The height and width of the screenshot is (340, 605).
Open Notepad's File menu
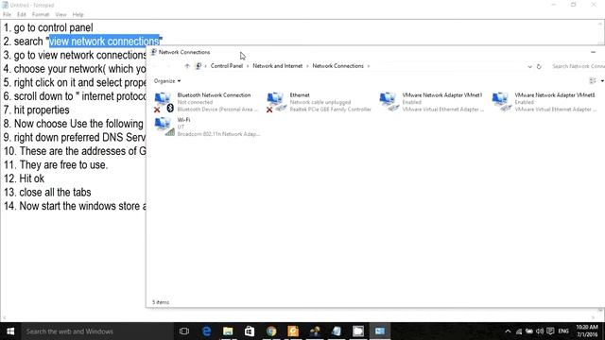click(x=7, y=15)
